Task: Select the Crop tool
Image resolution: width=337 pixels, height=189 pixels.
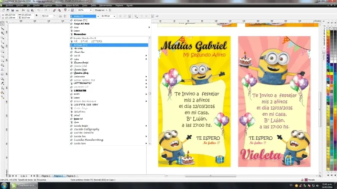Action: (x=3, y=33)
